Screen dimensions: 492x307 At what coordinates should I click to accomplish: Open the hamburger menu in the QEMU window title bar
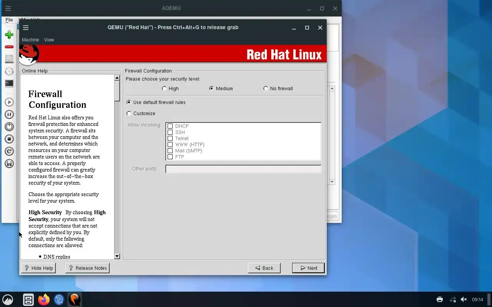(x=26, y=28)
